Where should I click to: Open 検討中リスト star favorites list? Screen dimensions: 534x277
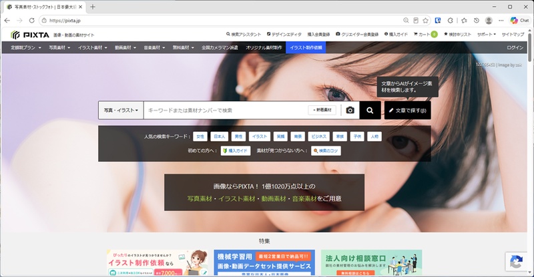pyautogui.click(x=457, y=35)
